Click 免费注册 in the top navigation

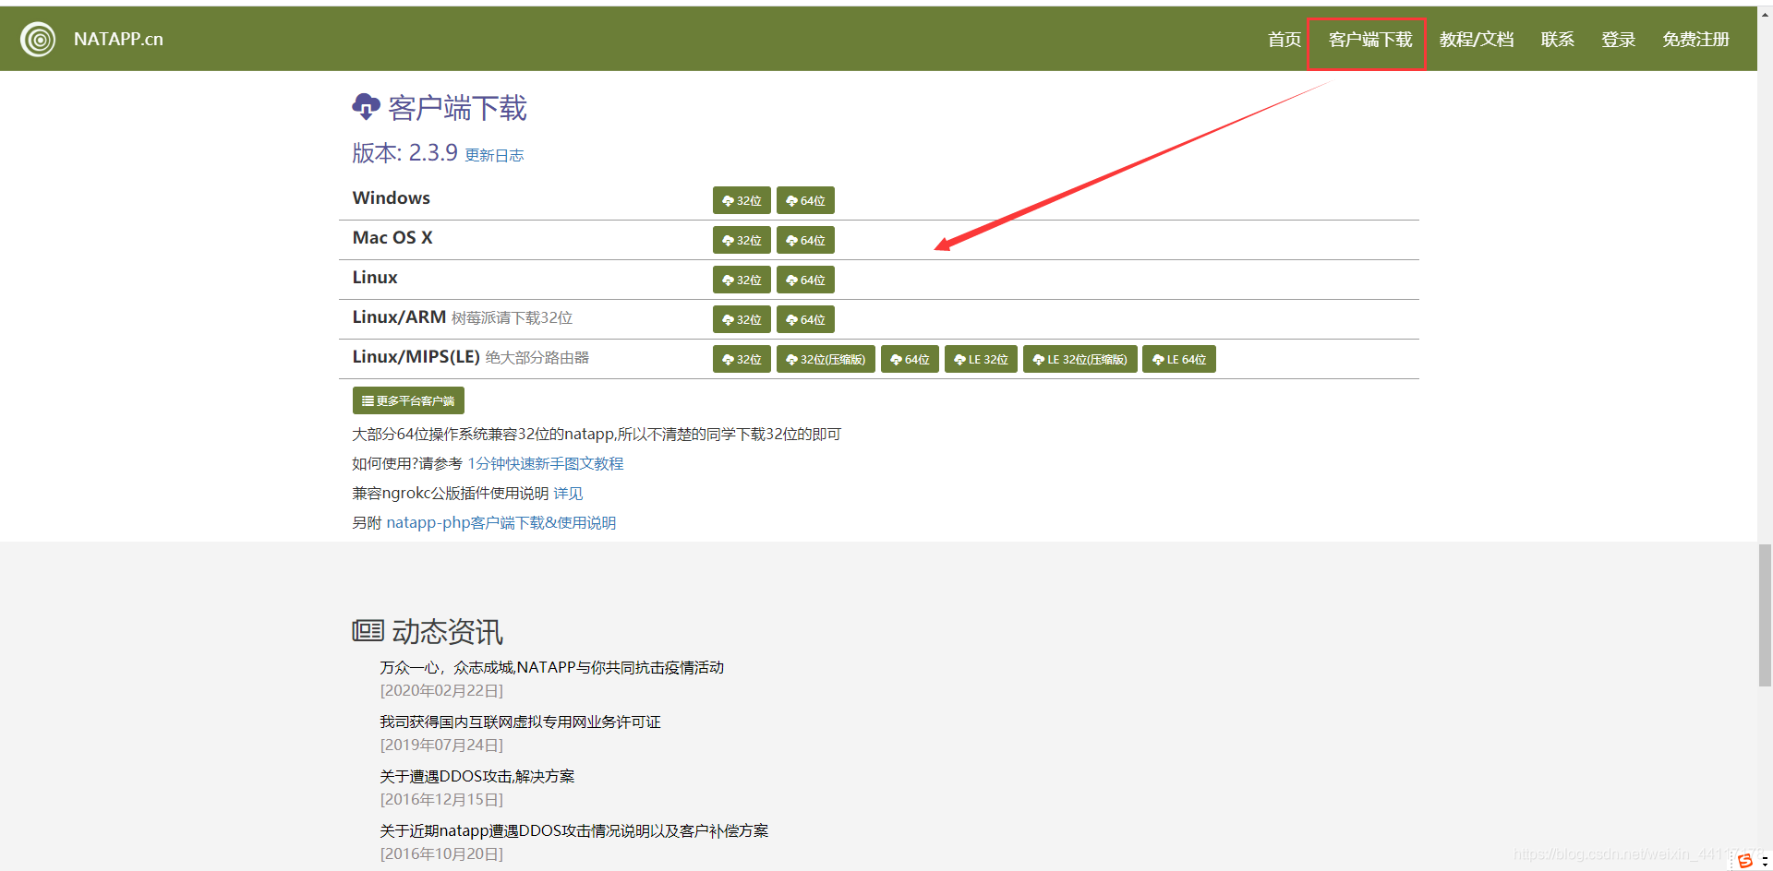click(1695, 40)
